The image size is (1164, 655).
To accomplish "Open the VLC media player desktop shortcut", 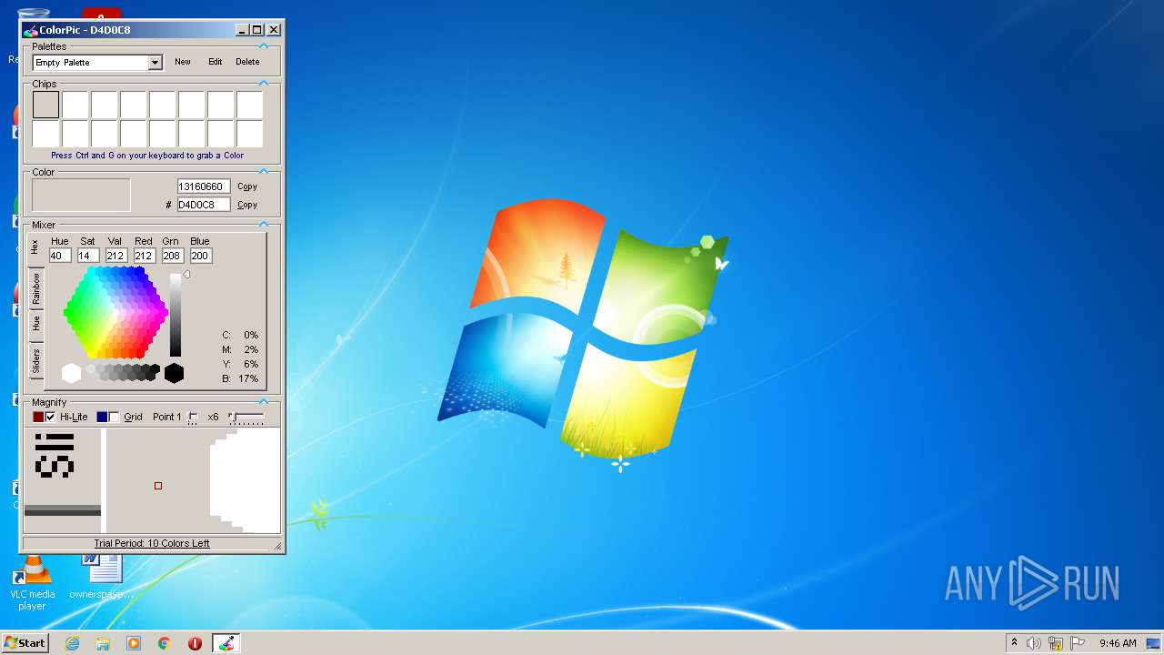I will click(x=32, y=582).
